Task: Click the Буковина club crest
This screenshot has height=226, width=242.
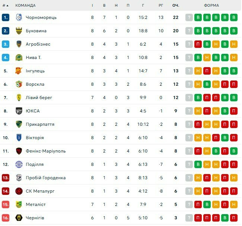Action: [x=19, y=31]
